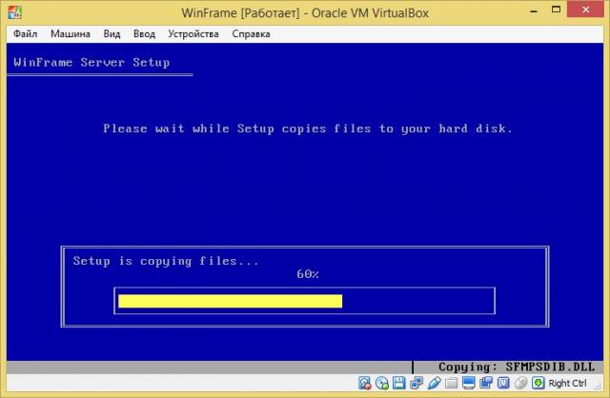Click the network adapters status icon
This screenshot has height=398, width=610.
(x=417, y=383)
